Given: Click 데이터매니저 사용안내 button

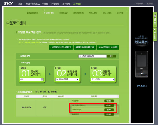Looking at the screenshot, I should (x=85, y=47).
